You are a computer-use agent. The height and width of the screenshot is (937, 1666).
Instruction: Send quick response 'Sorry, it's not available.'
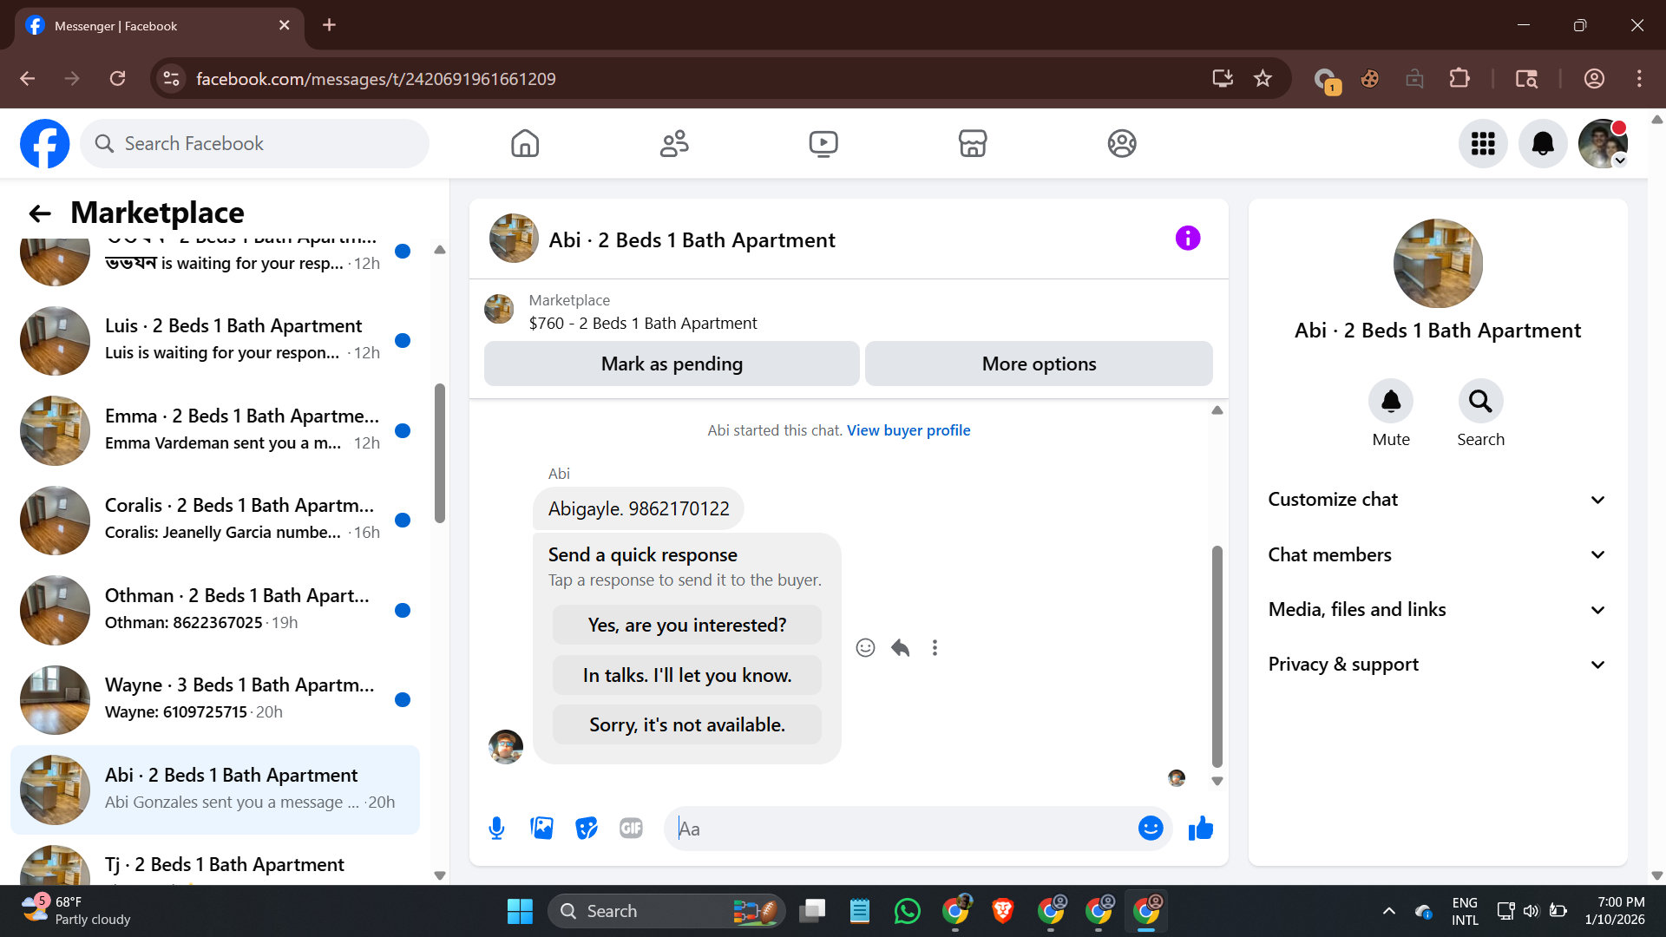[x=686, y=724]
